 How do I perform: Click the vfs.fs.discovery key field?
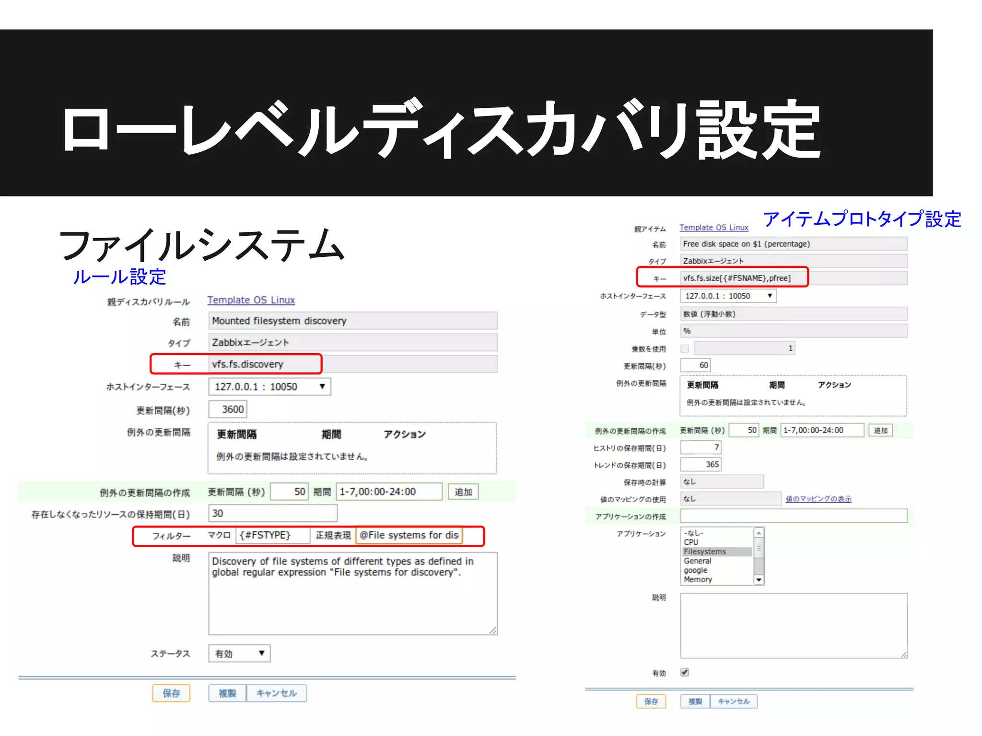point(353,364)
